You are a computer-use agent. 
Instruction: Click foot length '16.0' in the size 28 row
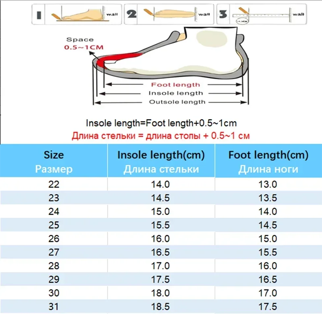tap(268, 266)
